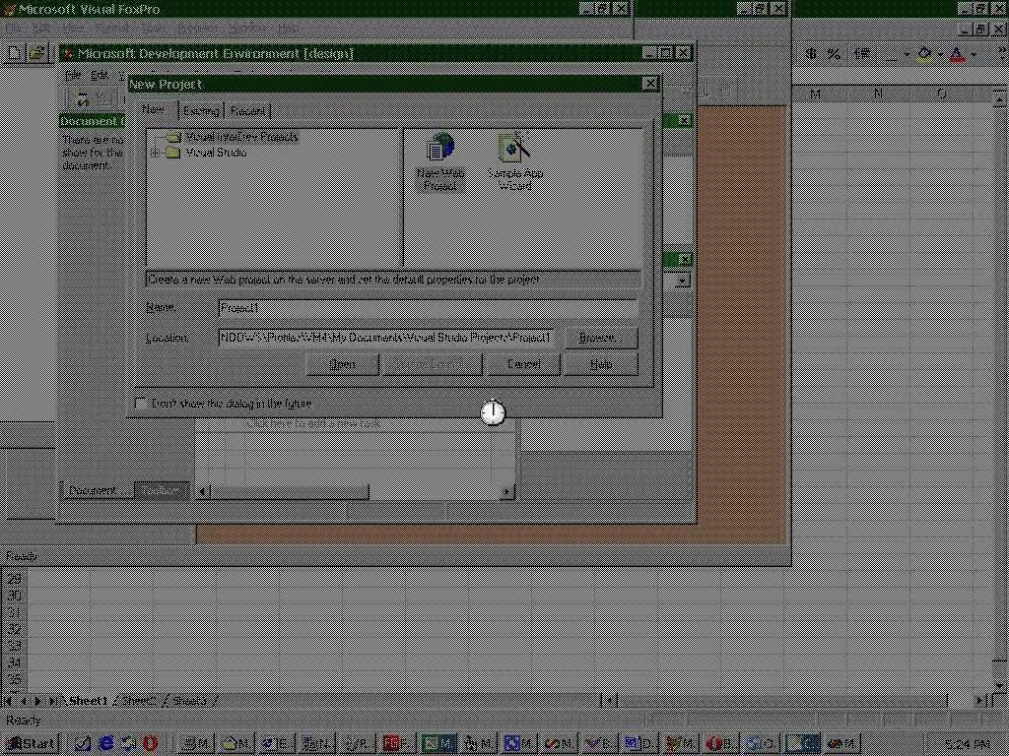The width and height of the screenshot is (1009, 756).
Task: Click the Borders icon in Excel toolbar
Action: (891, 55)
